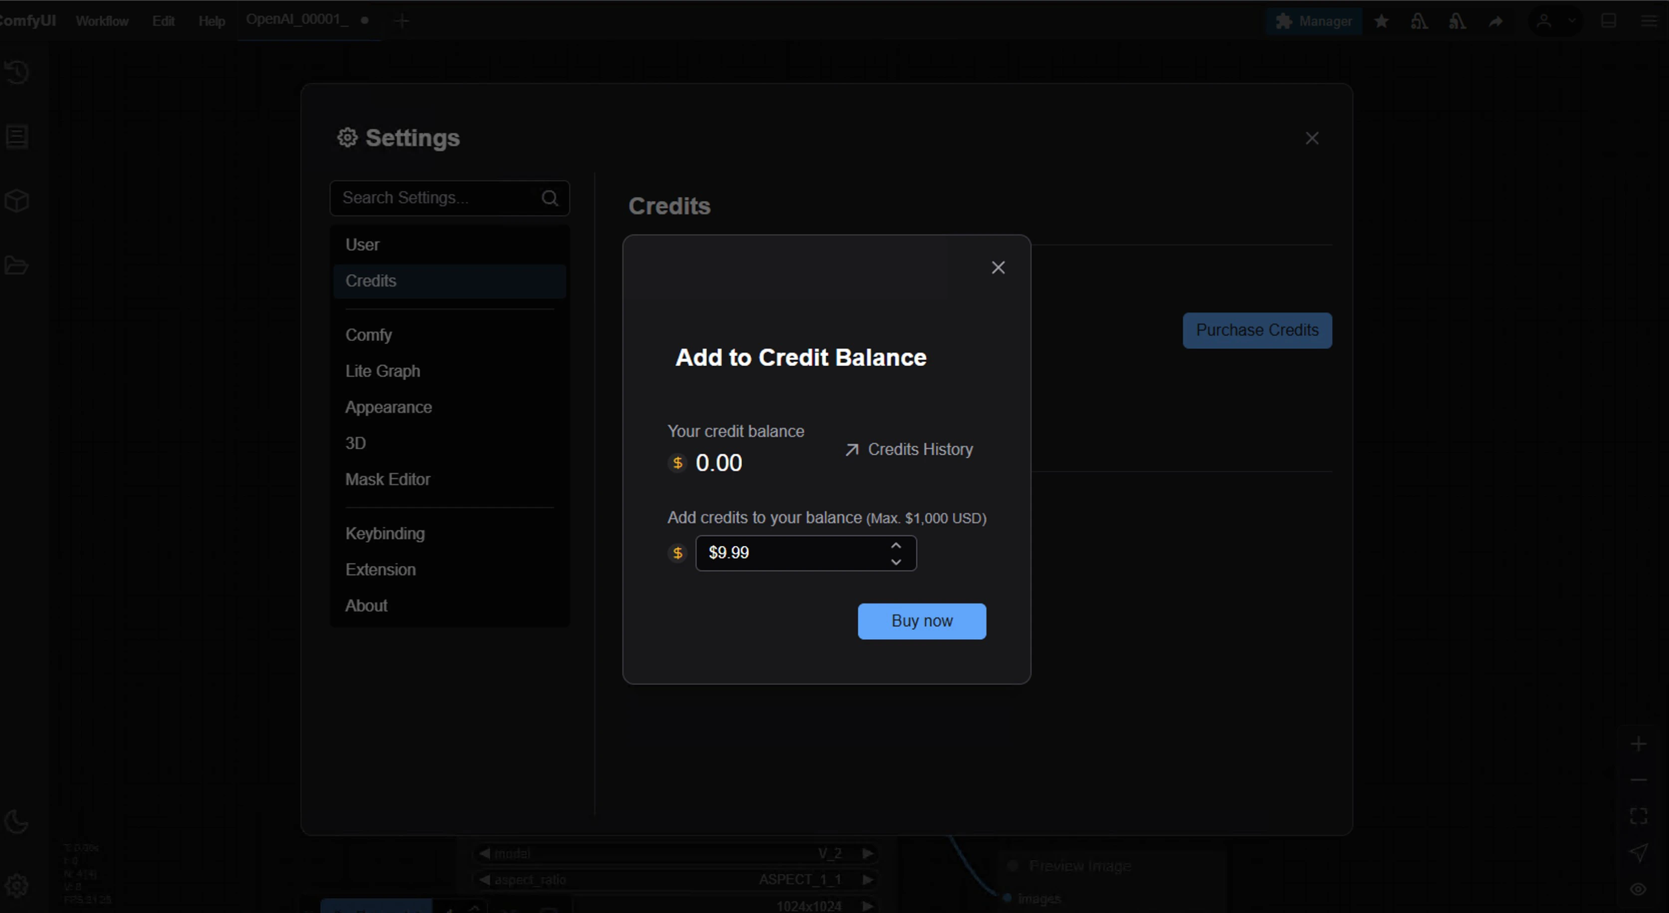The width and height of the screenshot is (1669, 913).
Task: Open the model library sidebar
Action: 16,200
